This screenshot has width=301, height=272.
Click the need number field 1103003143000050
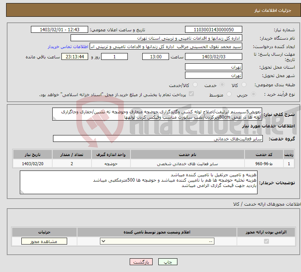click(214, 29)
